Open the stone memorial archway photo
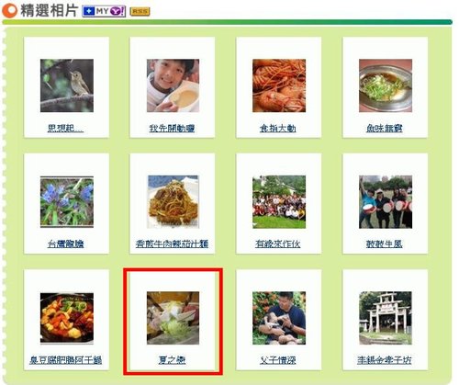This screenshot has width=459, height=385. click(386, 318)
